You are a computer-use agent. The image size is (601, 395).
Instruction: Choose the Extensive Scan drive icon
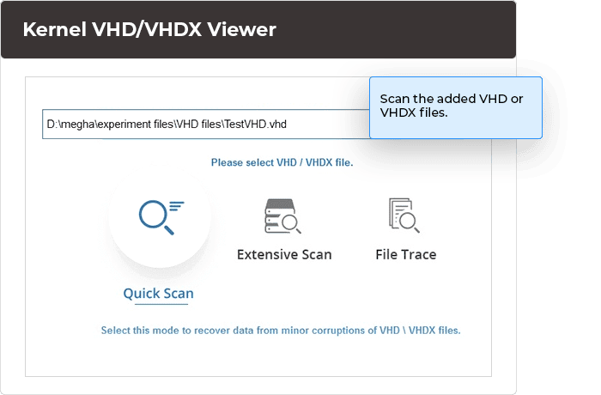tap(282, 216)
